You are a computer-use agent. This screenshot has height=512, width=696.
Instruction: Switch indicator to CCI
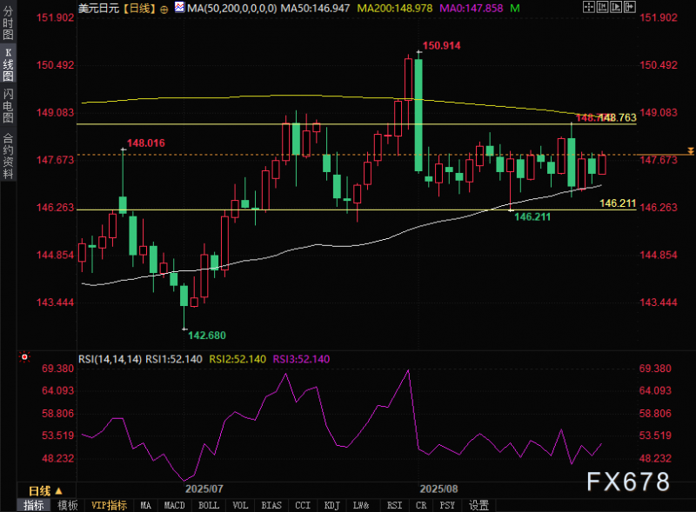[303, 505]
